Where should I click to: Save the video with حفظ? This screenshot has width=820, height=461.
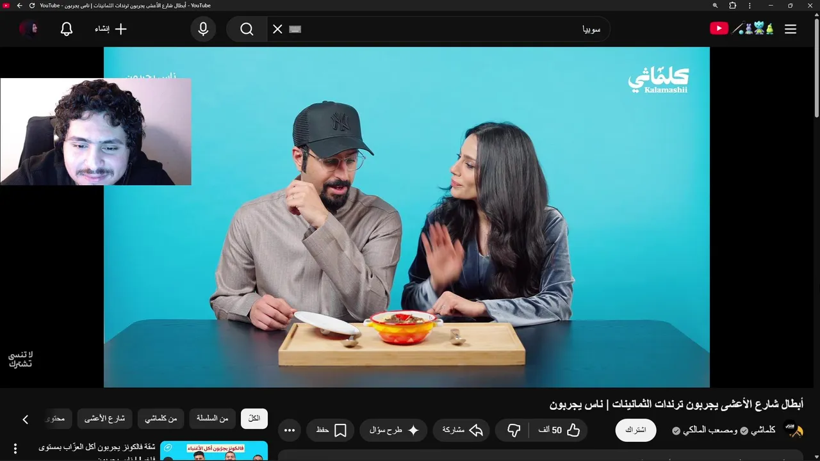point(331,430)
